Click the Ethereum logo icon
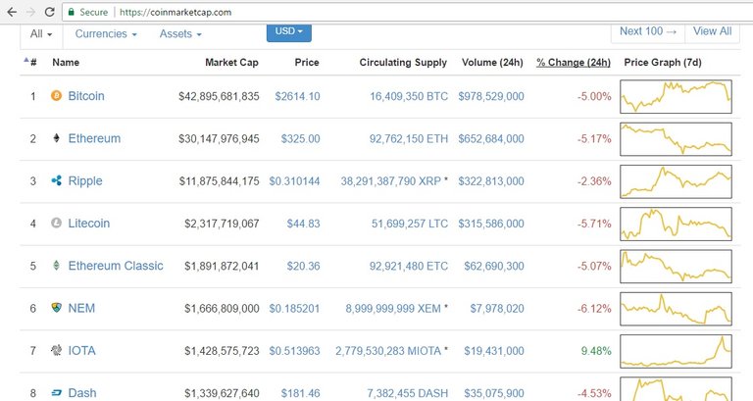The width and height of the screenshot is (753, 401). (x=56, y=138)
